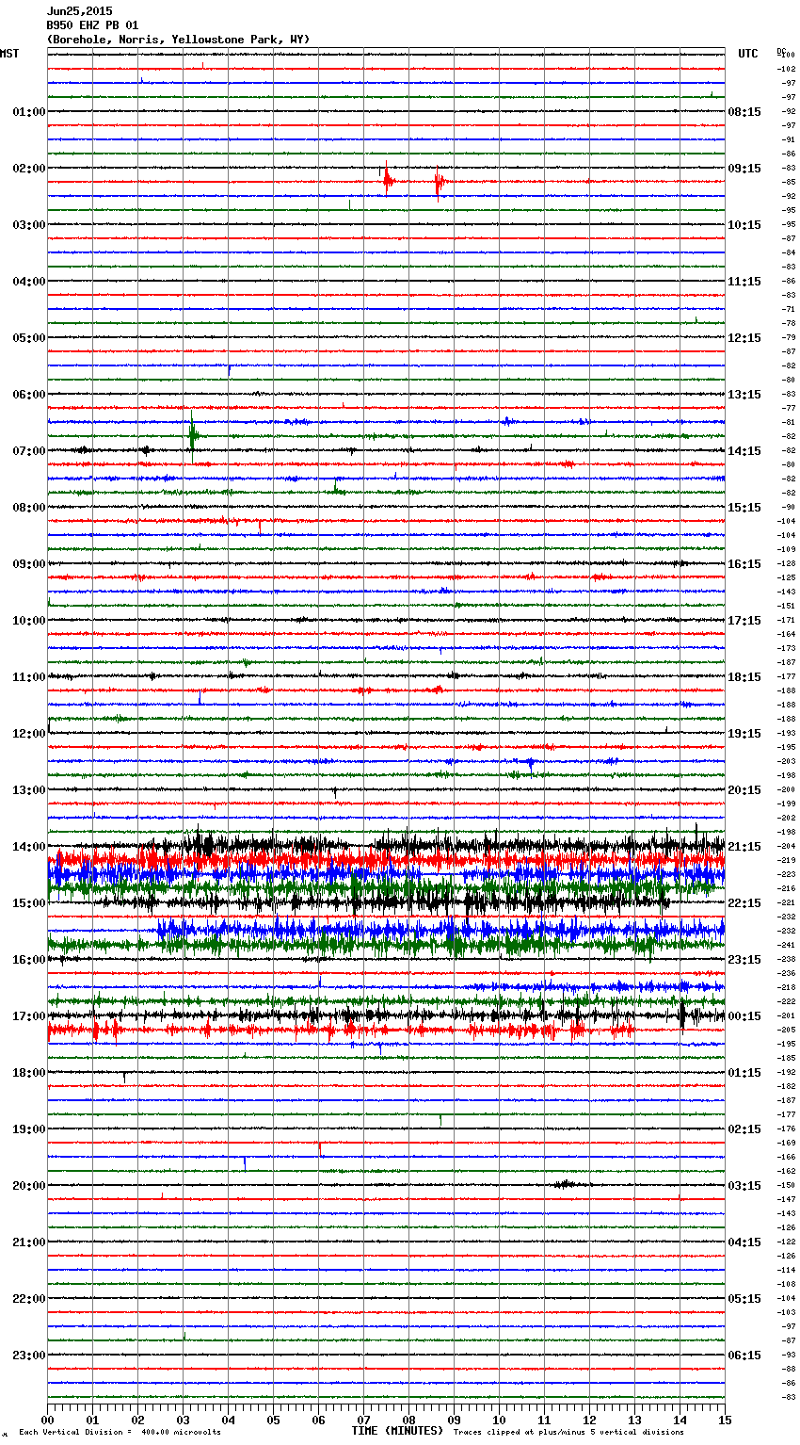Click the '10:15' UTC time label
The height and width of the screenshot is (1445, 800).
744,225
